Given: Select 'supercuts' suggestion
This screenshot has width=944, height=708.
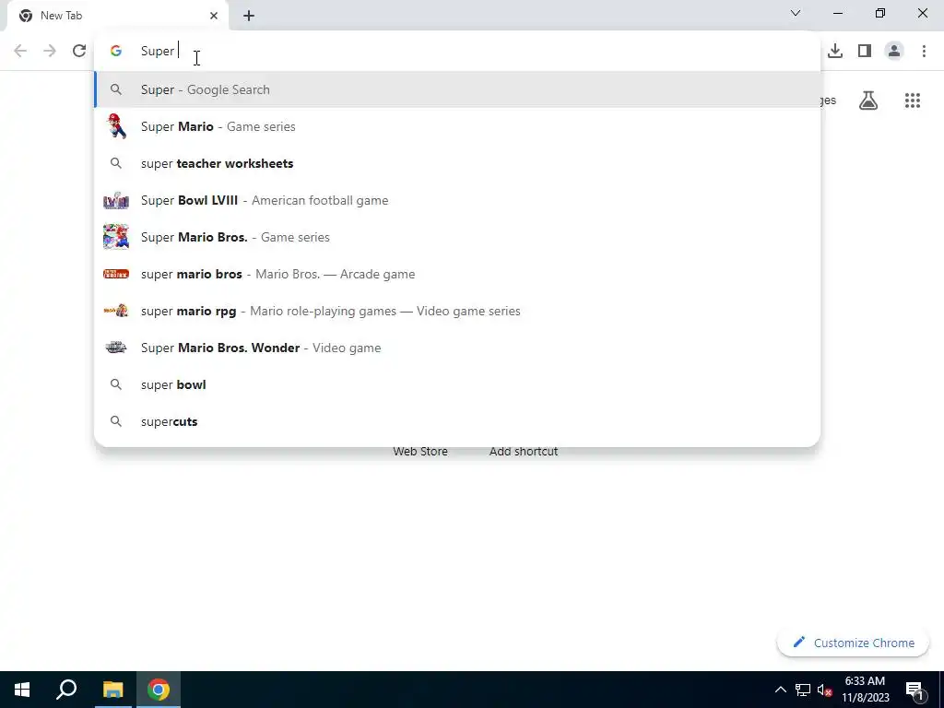Looking at the screenshot, I should 457,421.
